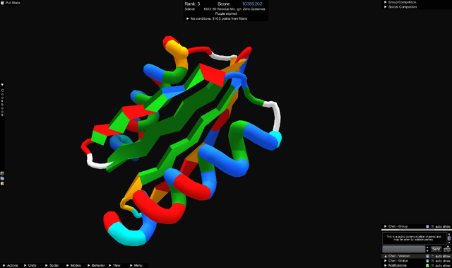Click the chat input down stepper arrow
452x268 pixels.
coord(427,251)
